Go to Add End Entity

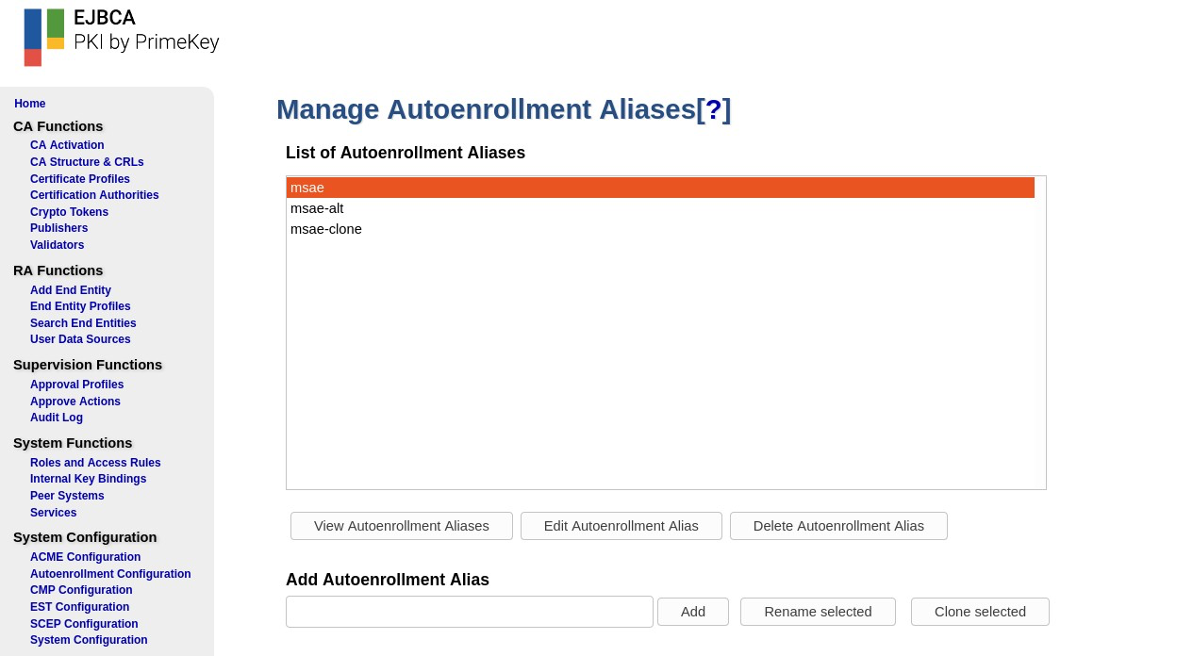[x=70, y=290]
